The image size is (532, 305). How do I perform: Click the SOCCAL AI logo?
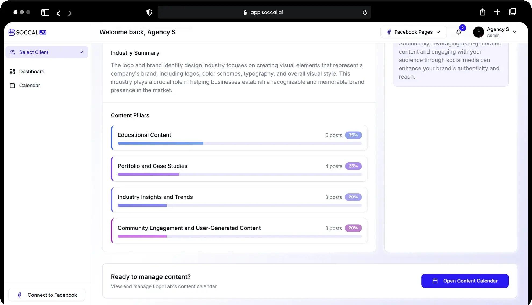pyautogui.click(x=27, y=32)
